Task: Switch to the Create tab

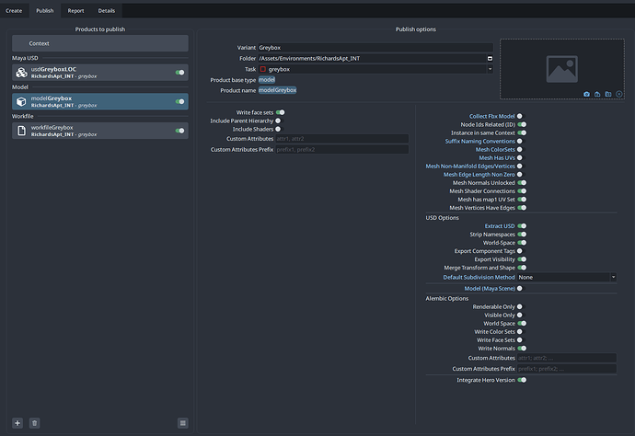Action: [x=14, y=11]
